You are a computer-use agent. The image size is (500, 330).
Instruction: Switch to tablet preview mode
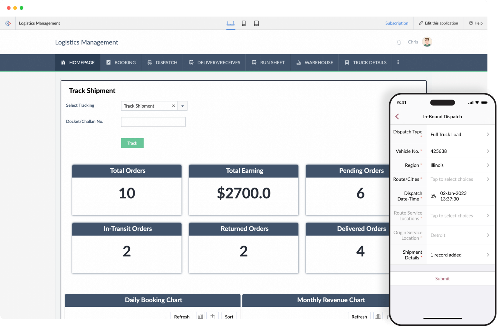(x=256, y=23)
